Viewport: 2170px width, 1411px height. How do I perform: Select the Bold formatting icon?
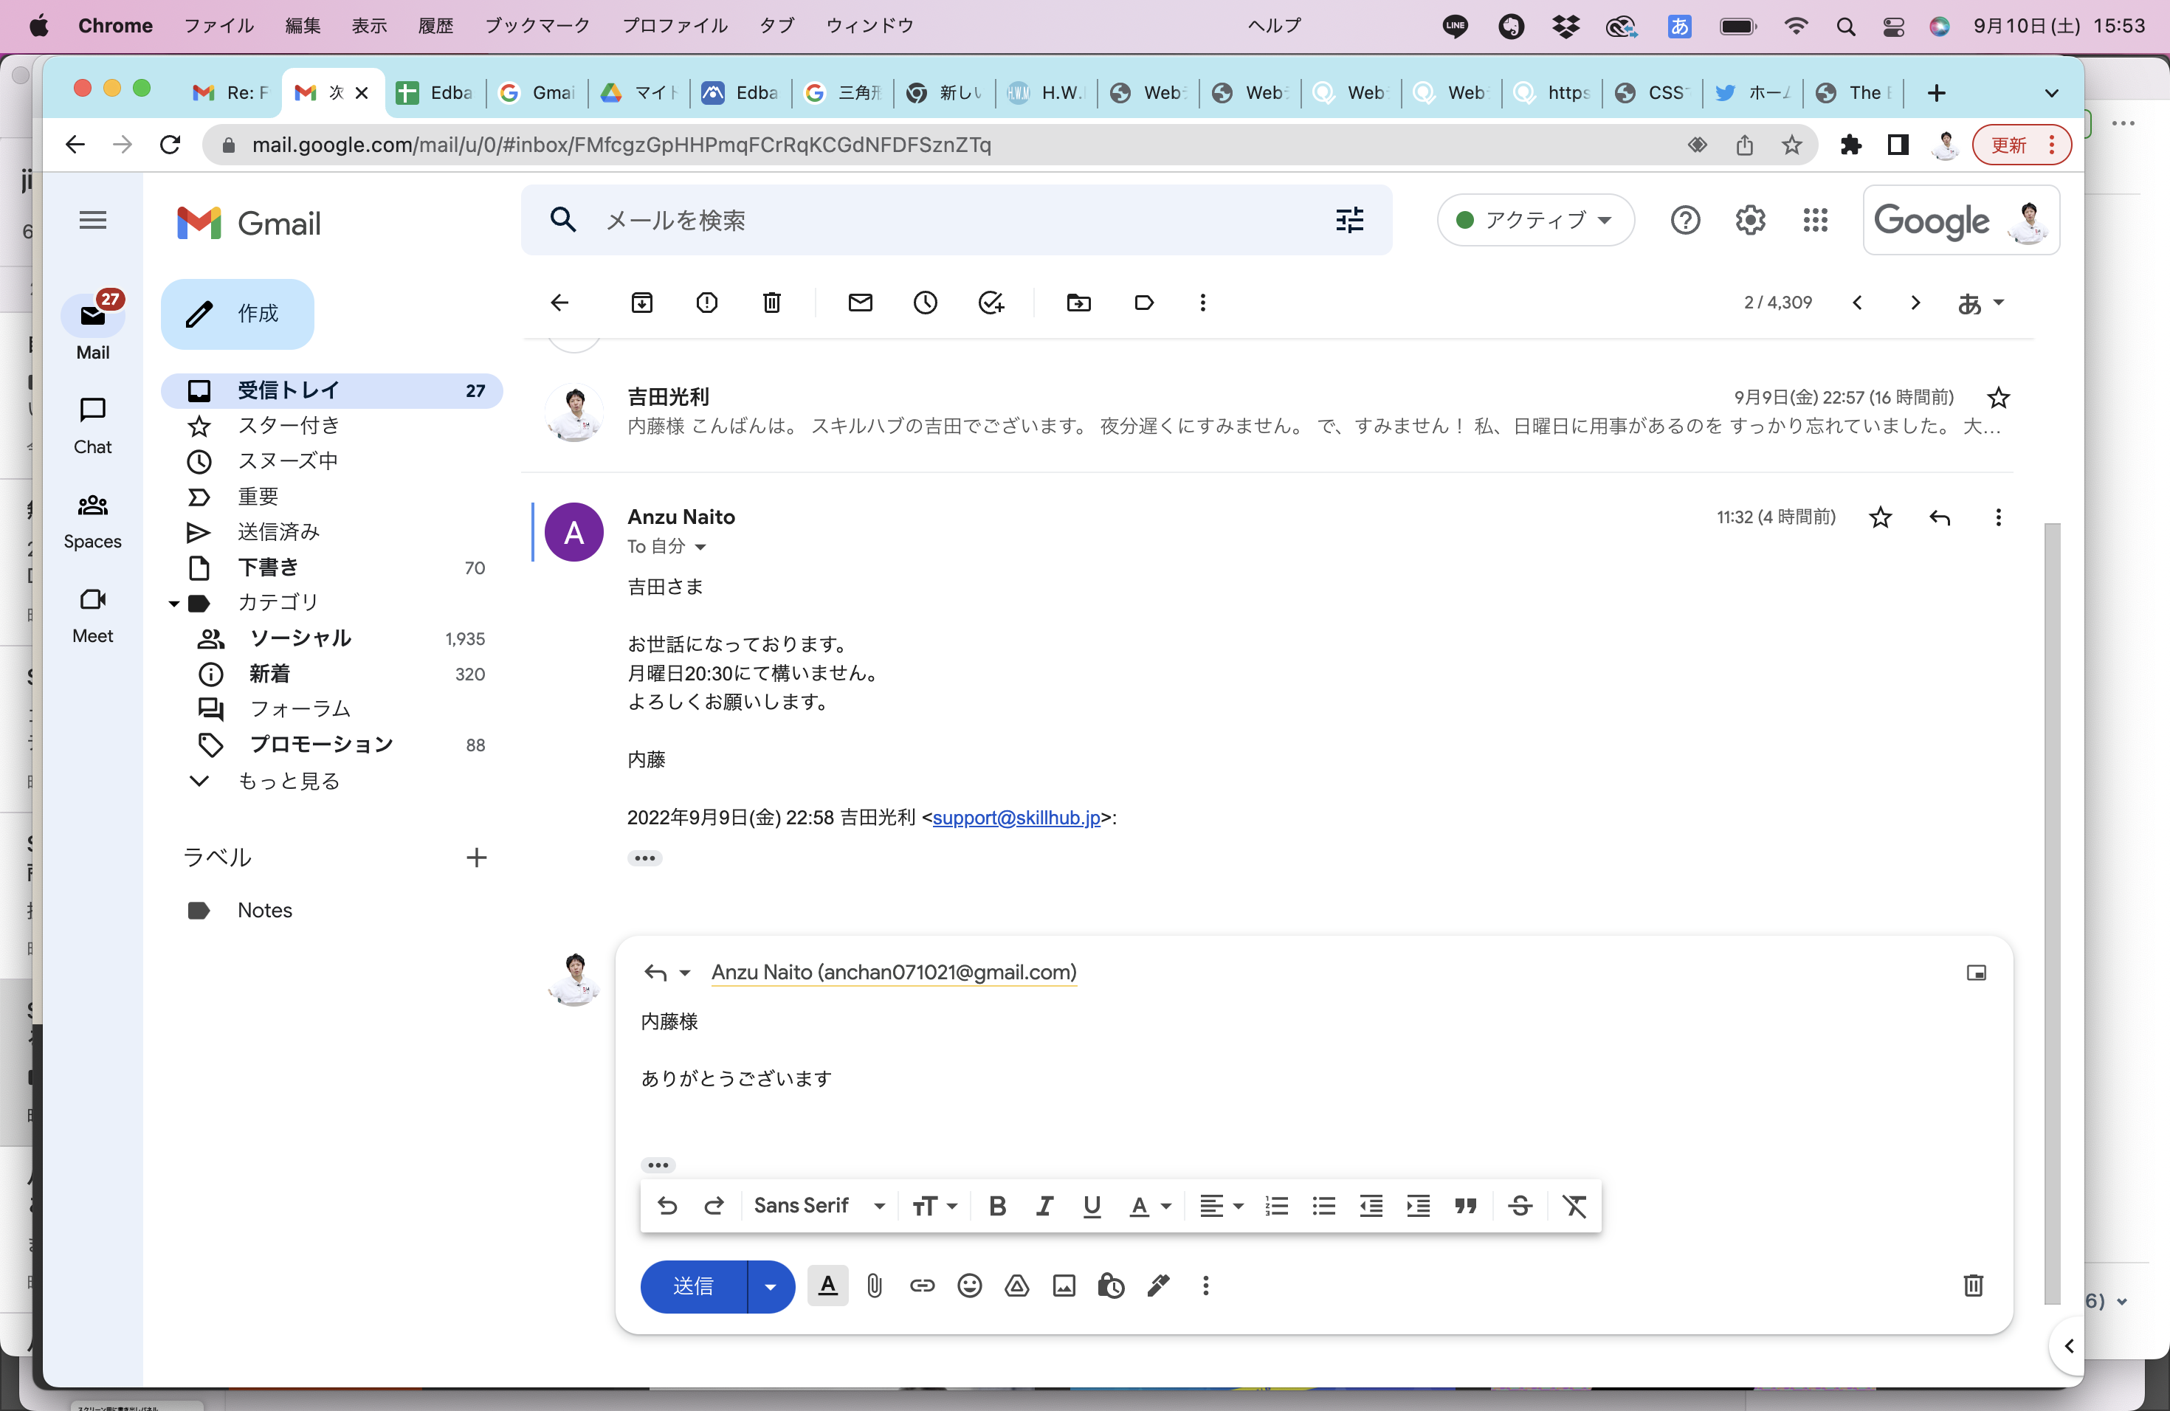[x=997, y=1206]
